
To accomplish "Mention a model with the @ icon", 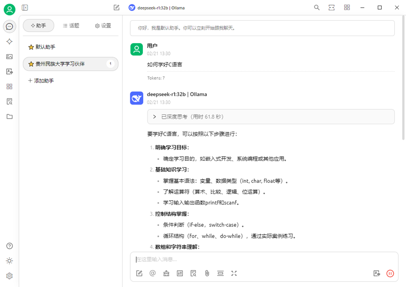I will click(x=152, y=273).
